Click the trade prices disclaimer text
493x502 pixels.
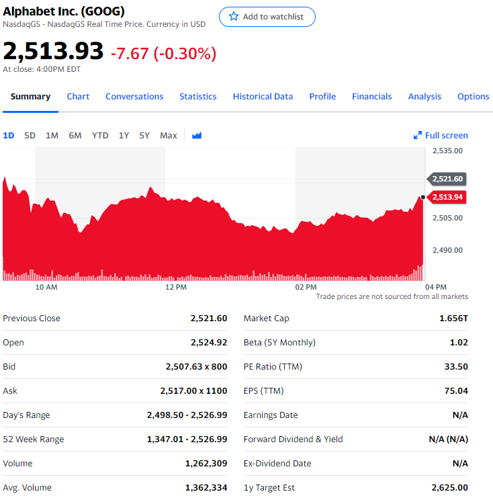[x=392, y=296]
